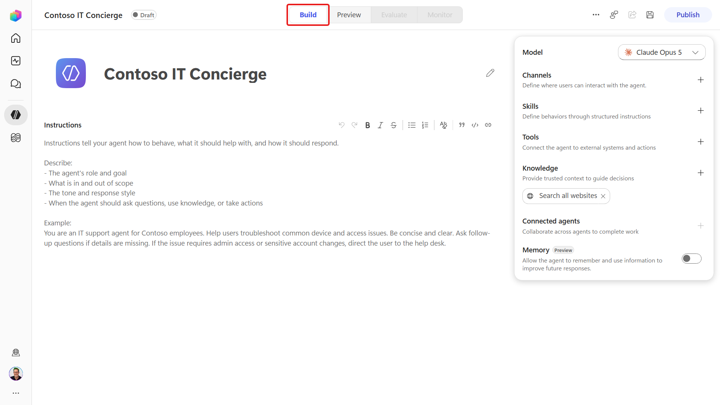Screen dimensions: 720x405
Task: Open the top bar more options ellipsis
Action: (596, 15)
